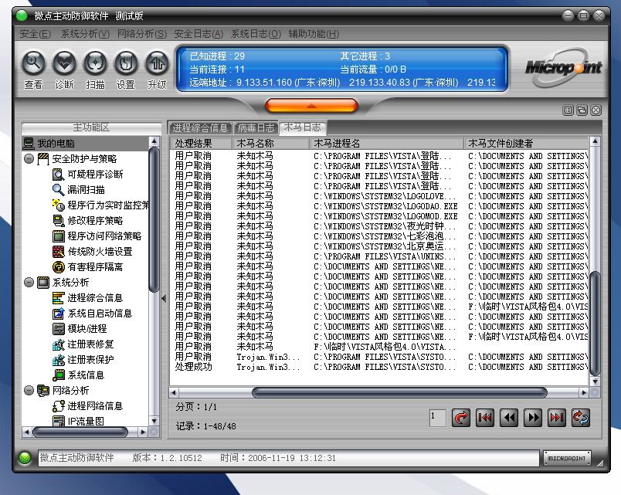Click the 程序行为实时监控 icon
Image resolution: width=621 pixels, height=495 pixels.
58,205
